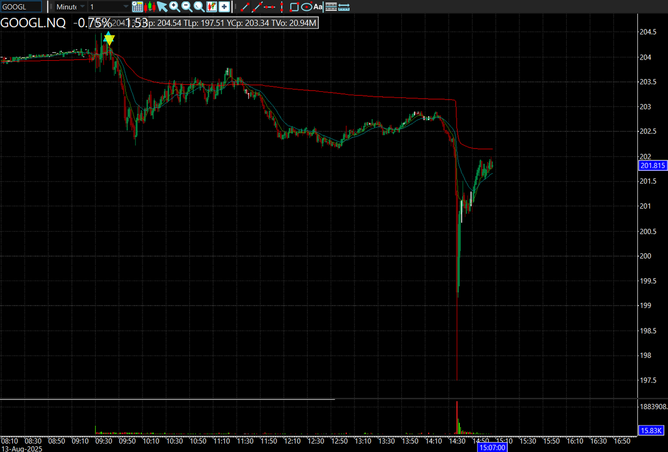Select the ruler measurement tool

pyautogui.click(x=344, y=7)
